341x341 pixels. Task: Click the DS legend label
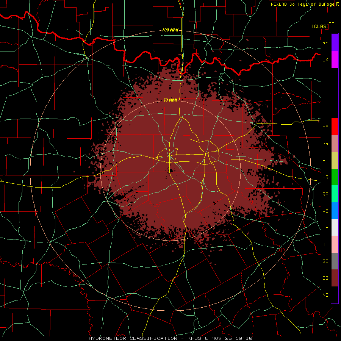click(x=325, y=227)
